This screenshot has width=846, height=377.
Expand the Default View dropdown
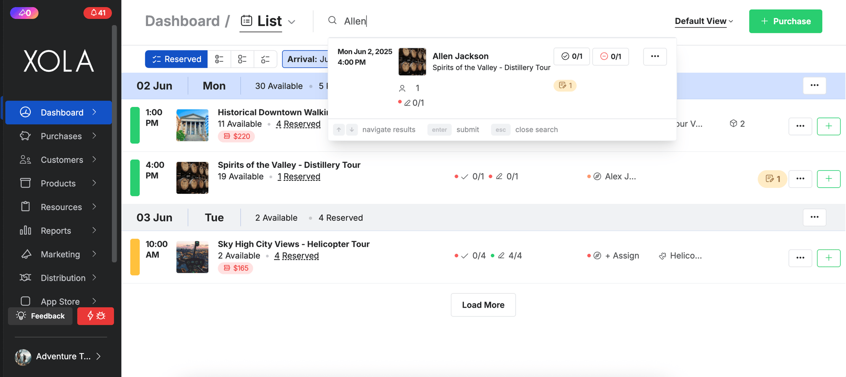704,21
